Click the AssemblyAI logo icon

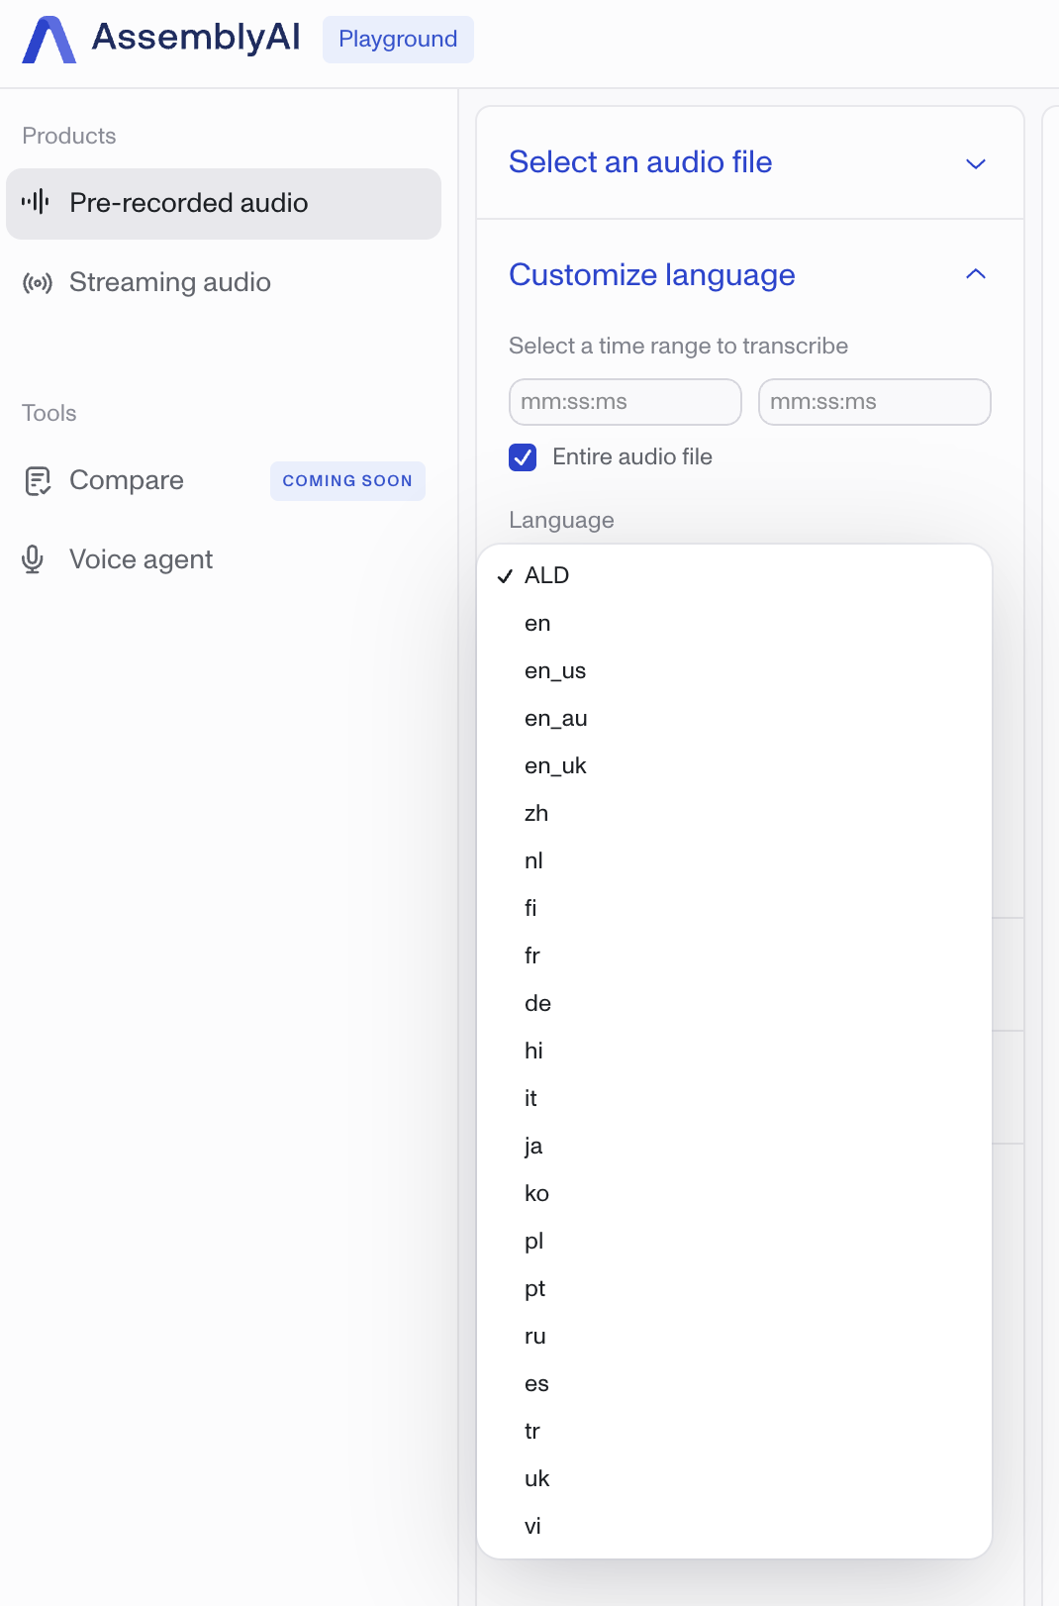coord(49,40)
